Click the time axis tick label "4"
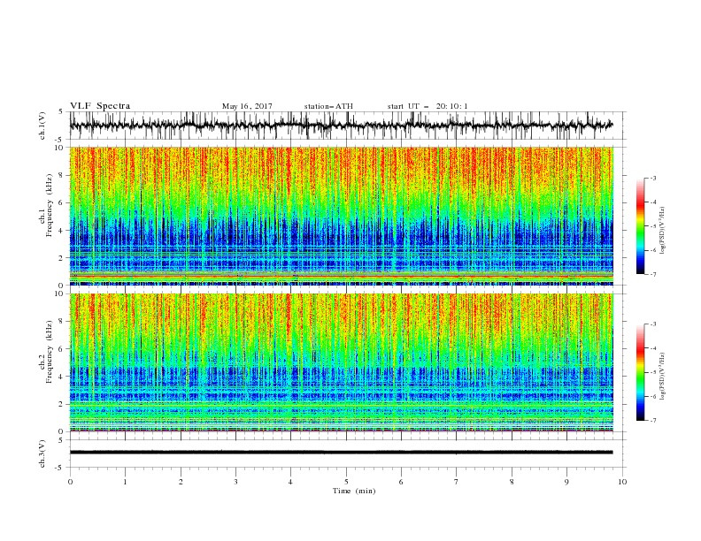The image size is (701, 541). 290,482
